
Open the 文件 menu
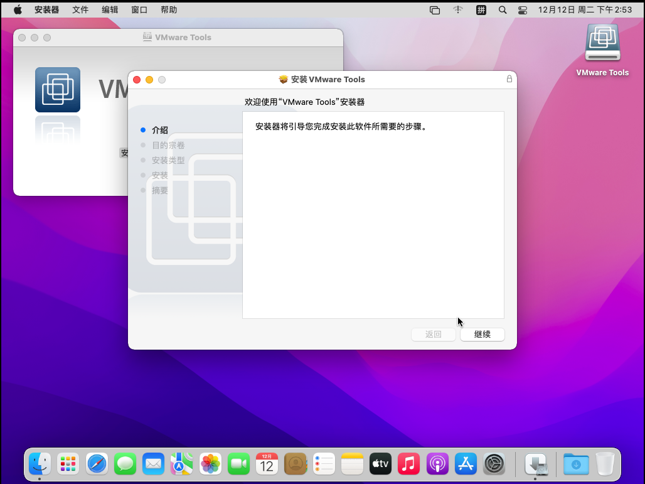click(x=80, y=10)
